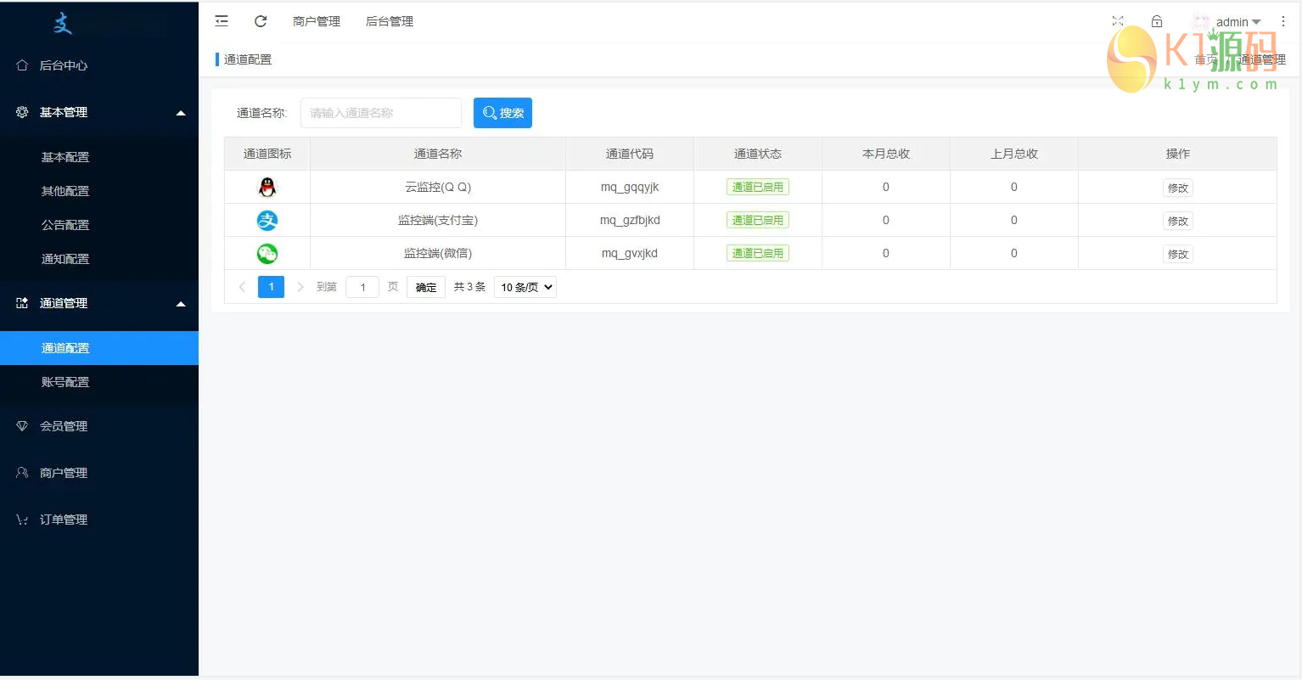Click the channel name search input field
Viewport: 1302px width, 680px height.
click(x=380, y=112)
